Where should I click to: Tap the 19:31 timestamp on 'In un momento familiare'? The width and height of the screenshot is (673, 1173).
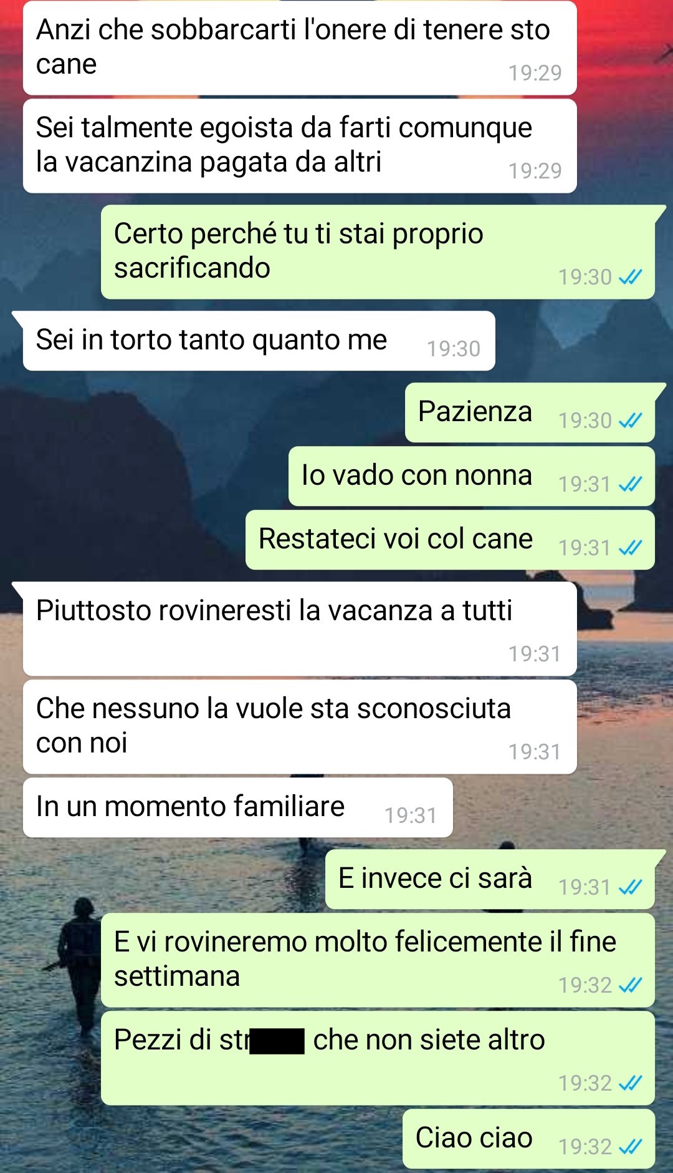[x=411, y=815]
